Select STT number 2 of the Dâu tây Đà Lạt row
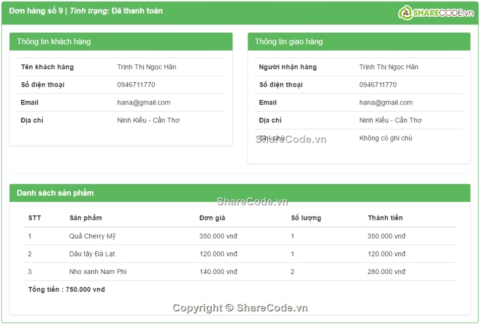 pyautogui.click(x=30, y=254)
